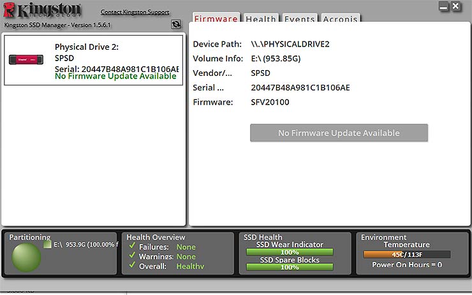Click the Device Path: label
The image size is (472, 295).
[x=218, y=44]
